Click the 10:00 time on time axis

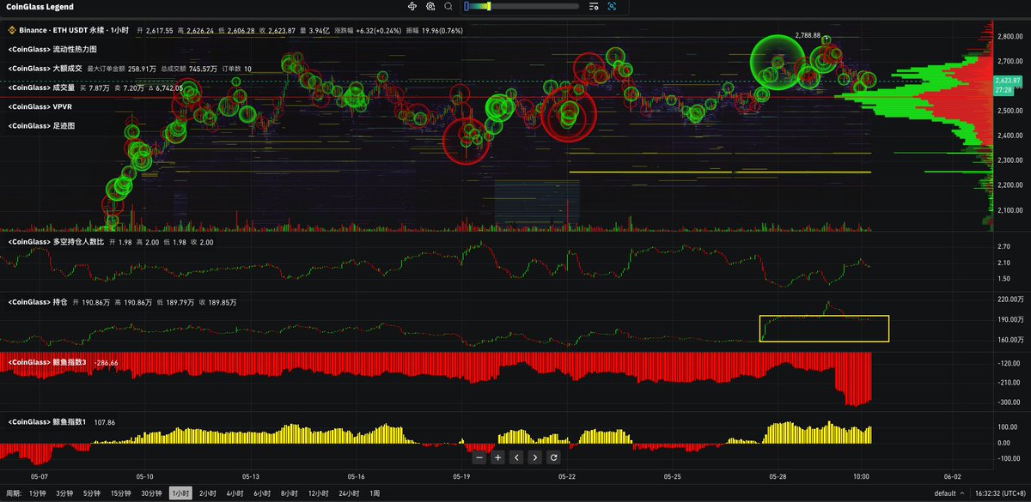click(862, 475)
